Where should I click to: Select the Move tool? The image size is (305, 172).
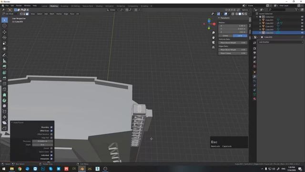point(4,32)
